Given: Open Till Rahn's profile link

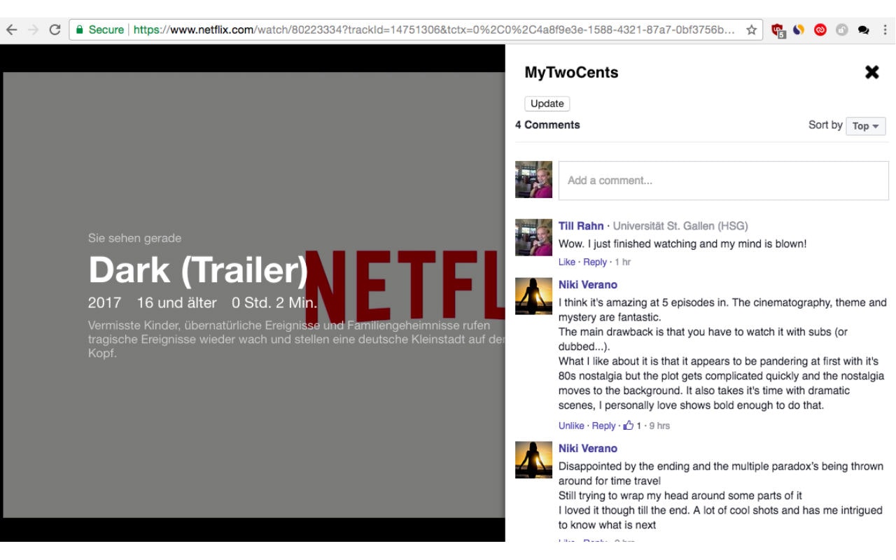Looking at the screenshot, I should [581, 225].
